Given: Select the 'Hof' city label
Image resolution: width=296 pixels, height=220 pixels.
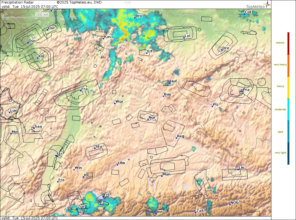Looking at the screenshot, I should tap(174, 81).
